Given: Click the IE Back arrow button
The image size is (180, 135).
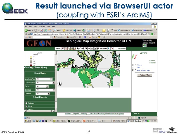Looking at the screenshot, I should pos(26,30).
